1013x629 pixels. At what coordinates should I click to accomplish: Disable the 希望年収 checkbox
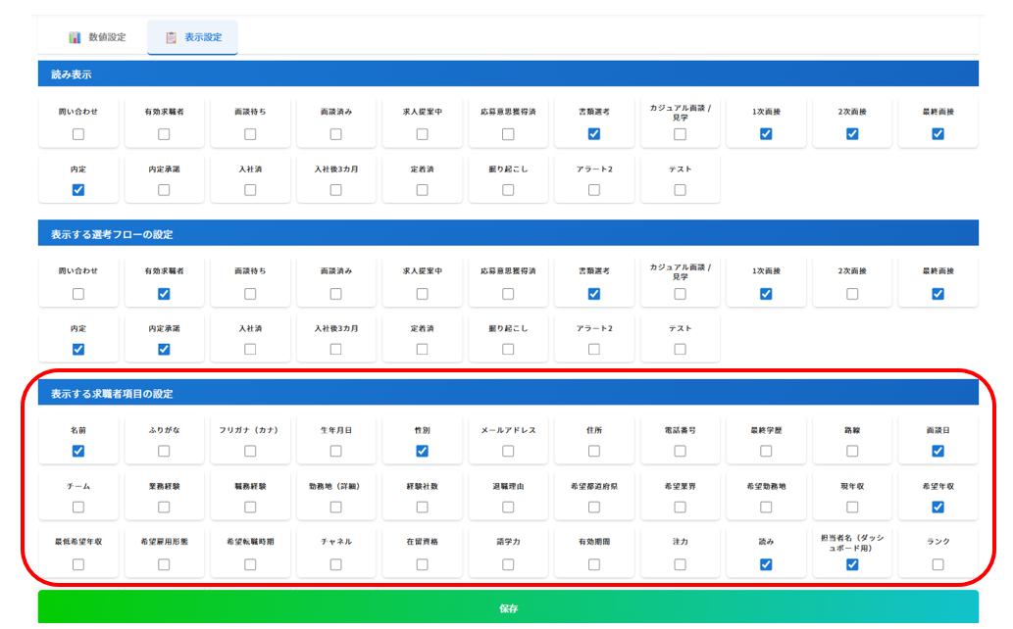(937, 507)
